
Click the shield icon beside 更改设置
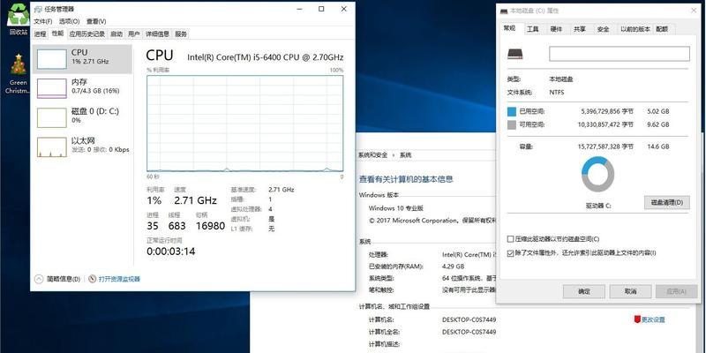636,319
